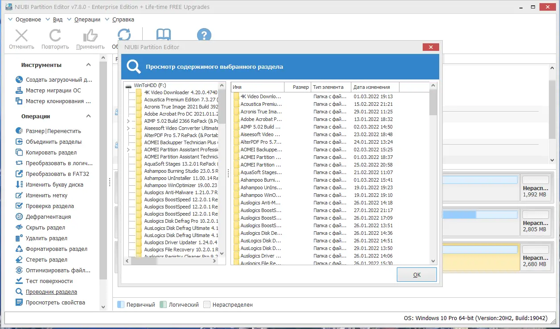
Task: Select WinToHDD (F:) root tree node
Action: point(150,85)
